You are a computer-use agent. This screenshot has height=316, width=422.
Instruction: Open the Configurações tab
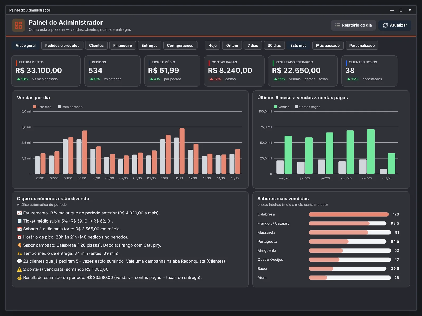tap(180, 45)
